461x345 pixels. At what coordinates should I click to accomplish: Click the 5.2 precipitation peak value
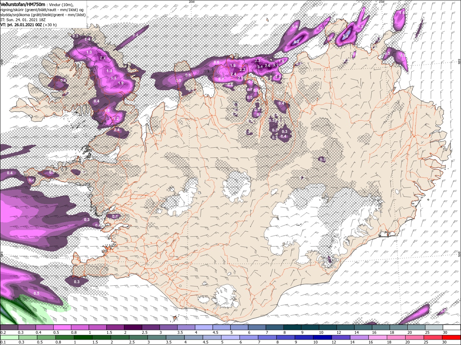345,36
